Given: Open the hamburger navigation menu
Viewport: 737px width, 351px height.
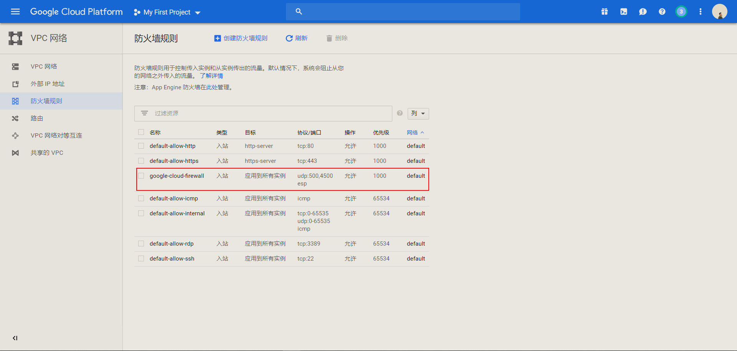Looking at the screenshot, I should click(x=15, y=11).
